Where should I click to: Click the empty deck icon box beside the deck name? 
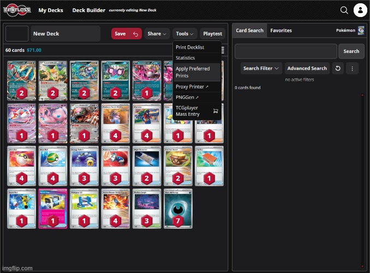[17, 33]
